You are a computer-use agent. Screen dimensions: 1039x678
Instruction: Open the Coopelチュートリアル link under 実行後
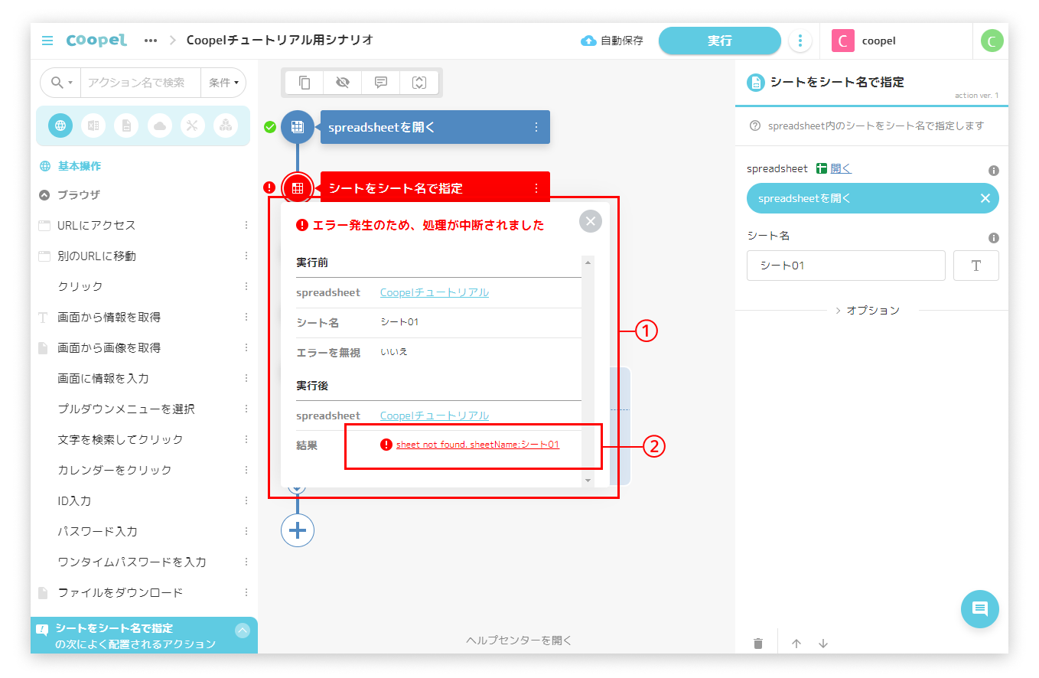click(x=435, y=416)
